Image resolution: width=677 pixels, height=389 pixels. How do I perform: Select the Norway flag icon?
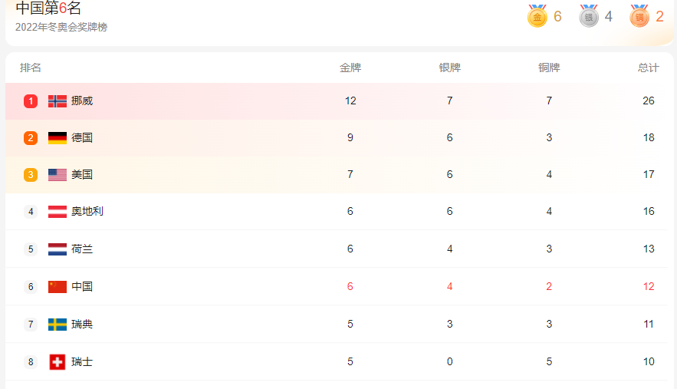pyautogui.click(x=58, y=101)
